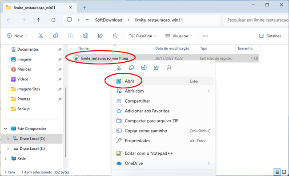Expand the Rede tree node

click(x=5, y=159)
